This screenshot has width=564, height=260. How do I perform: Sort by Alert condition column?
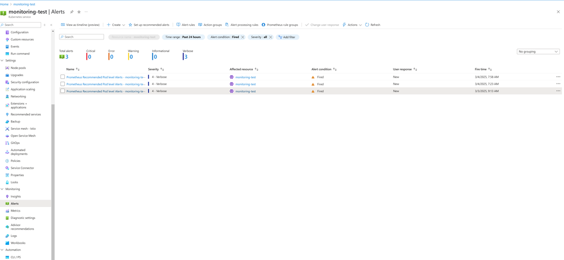point(324,69)
